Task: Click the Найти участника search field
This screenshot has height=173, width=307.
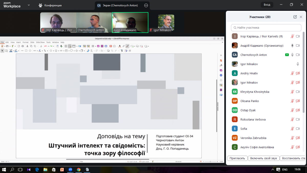Action: pos(266,27)
